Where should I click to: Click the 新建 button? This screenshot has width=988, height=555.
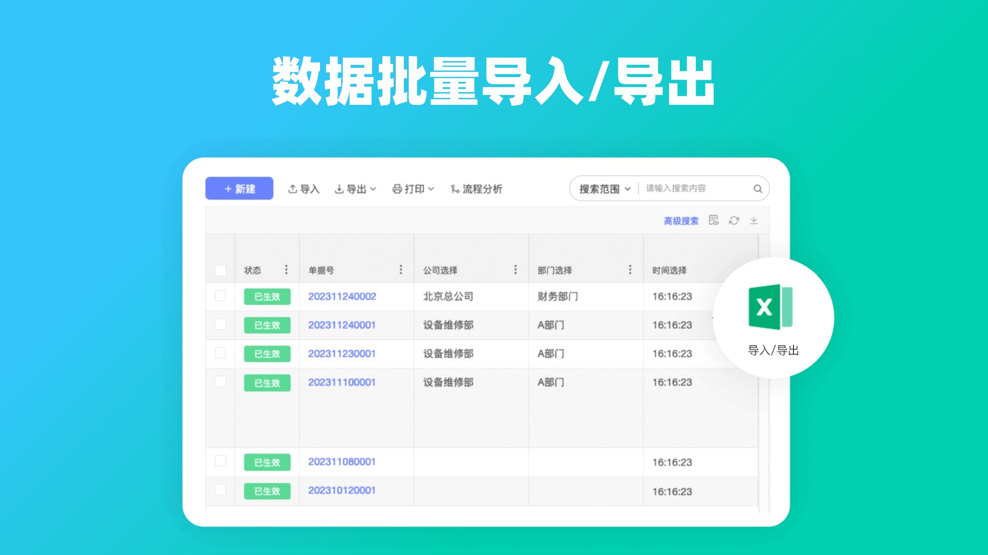(x=239, y=189)
